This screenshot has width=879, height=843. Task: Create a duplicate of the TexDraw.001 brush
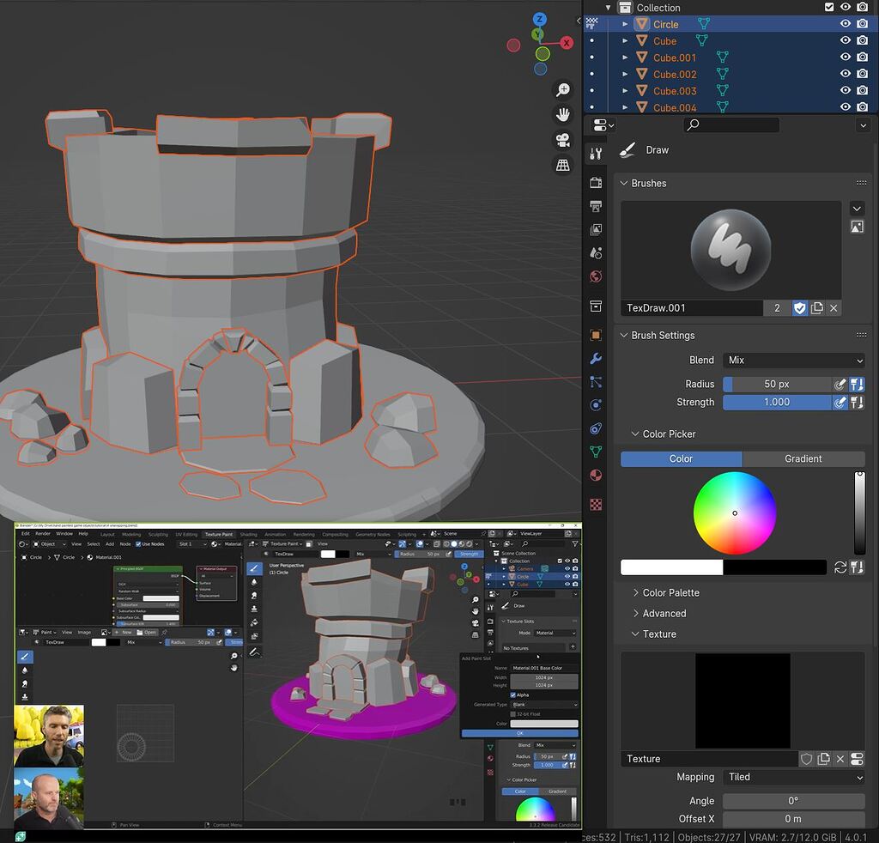(x=817, y=308)
